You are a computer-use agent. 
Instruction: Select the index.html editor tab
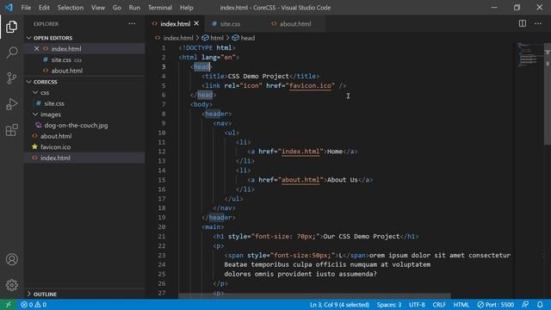(175, 24)
